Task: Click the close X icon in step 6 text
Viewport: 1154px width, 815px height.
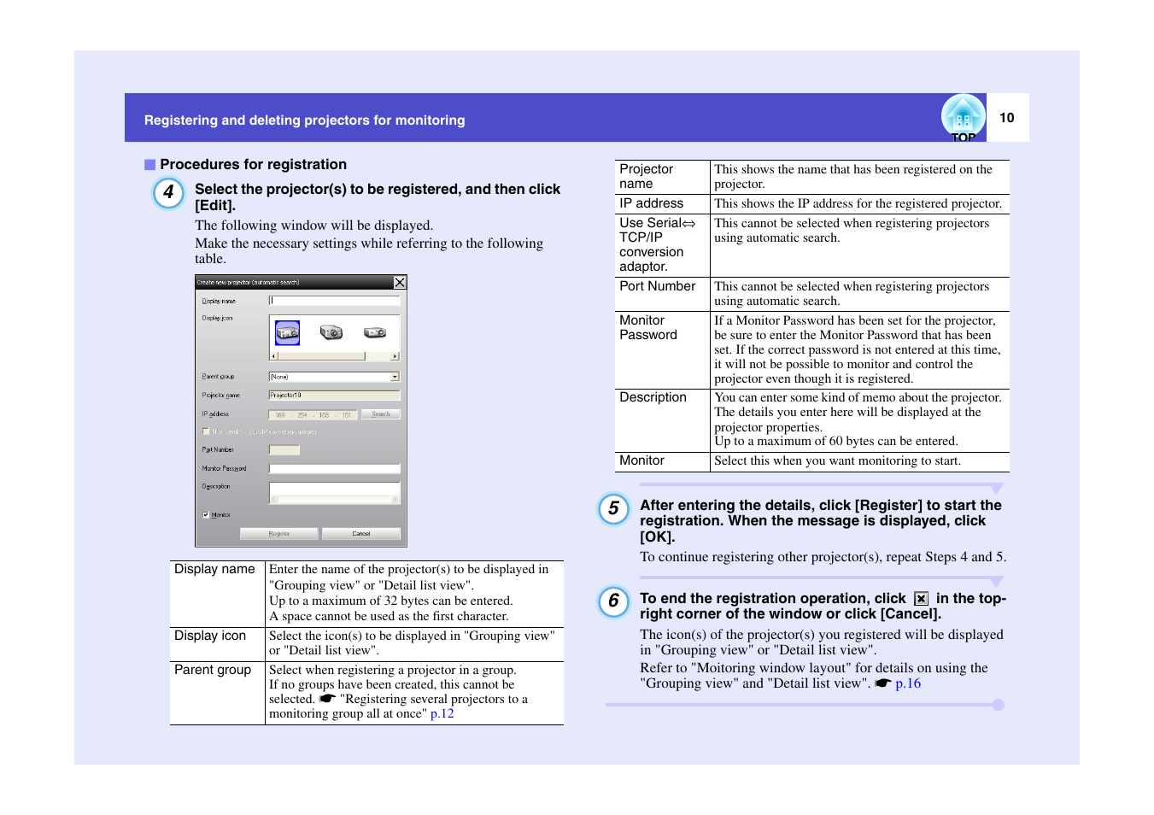Action: pyautogui.click(x=921, y=599)
